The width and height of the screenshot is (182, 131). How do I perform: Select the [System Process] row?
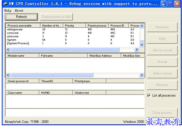tap(73, 43)
